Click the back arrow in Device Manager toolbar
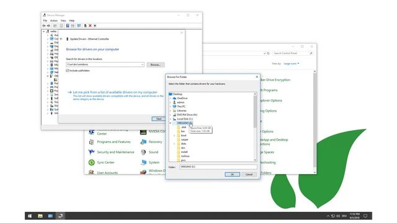Screen dimensions: 397x223 pos(44,25)
